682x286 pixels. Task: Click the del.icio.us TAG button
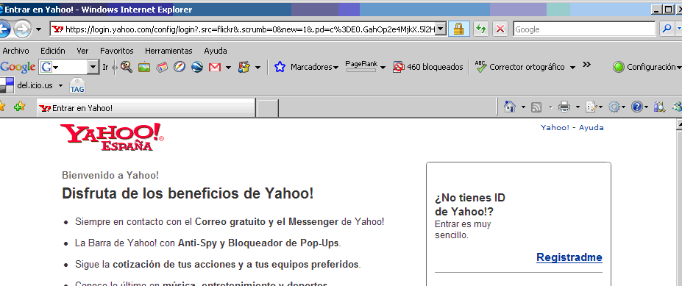77,85
